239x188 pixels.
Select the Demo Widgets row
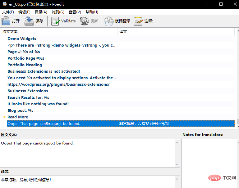121,39
